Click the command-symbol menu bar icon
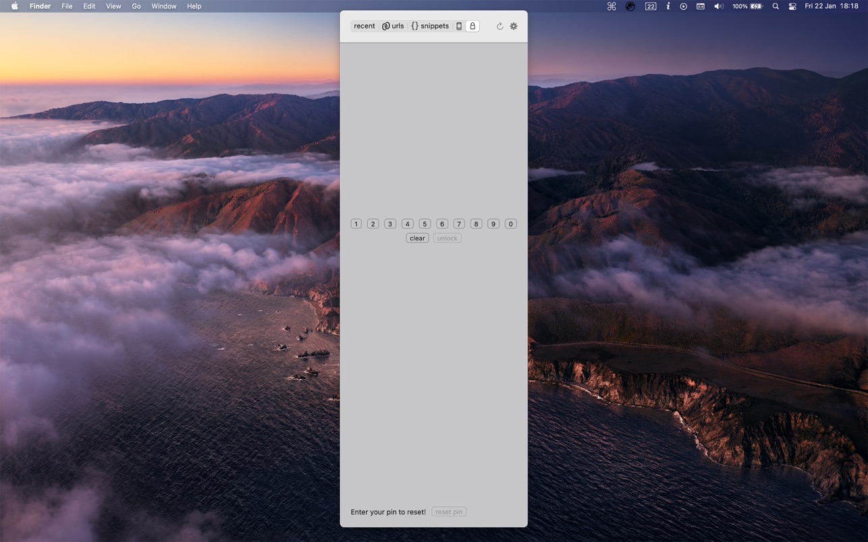 tap(612, 6)
